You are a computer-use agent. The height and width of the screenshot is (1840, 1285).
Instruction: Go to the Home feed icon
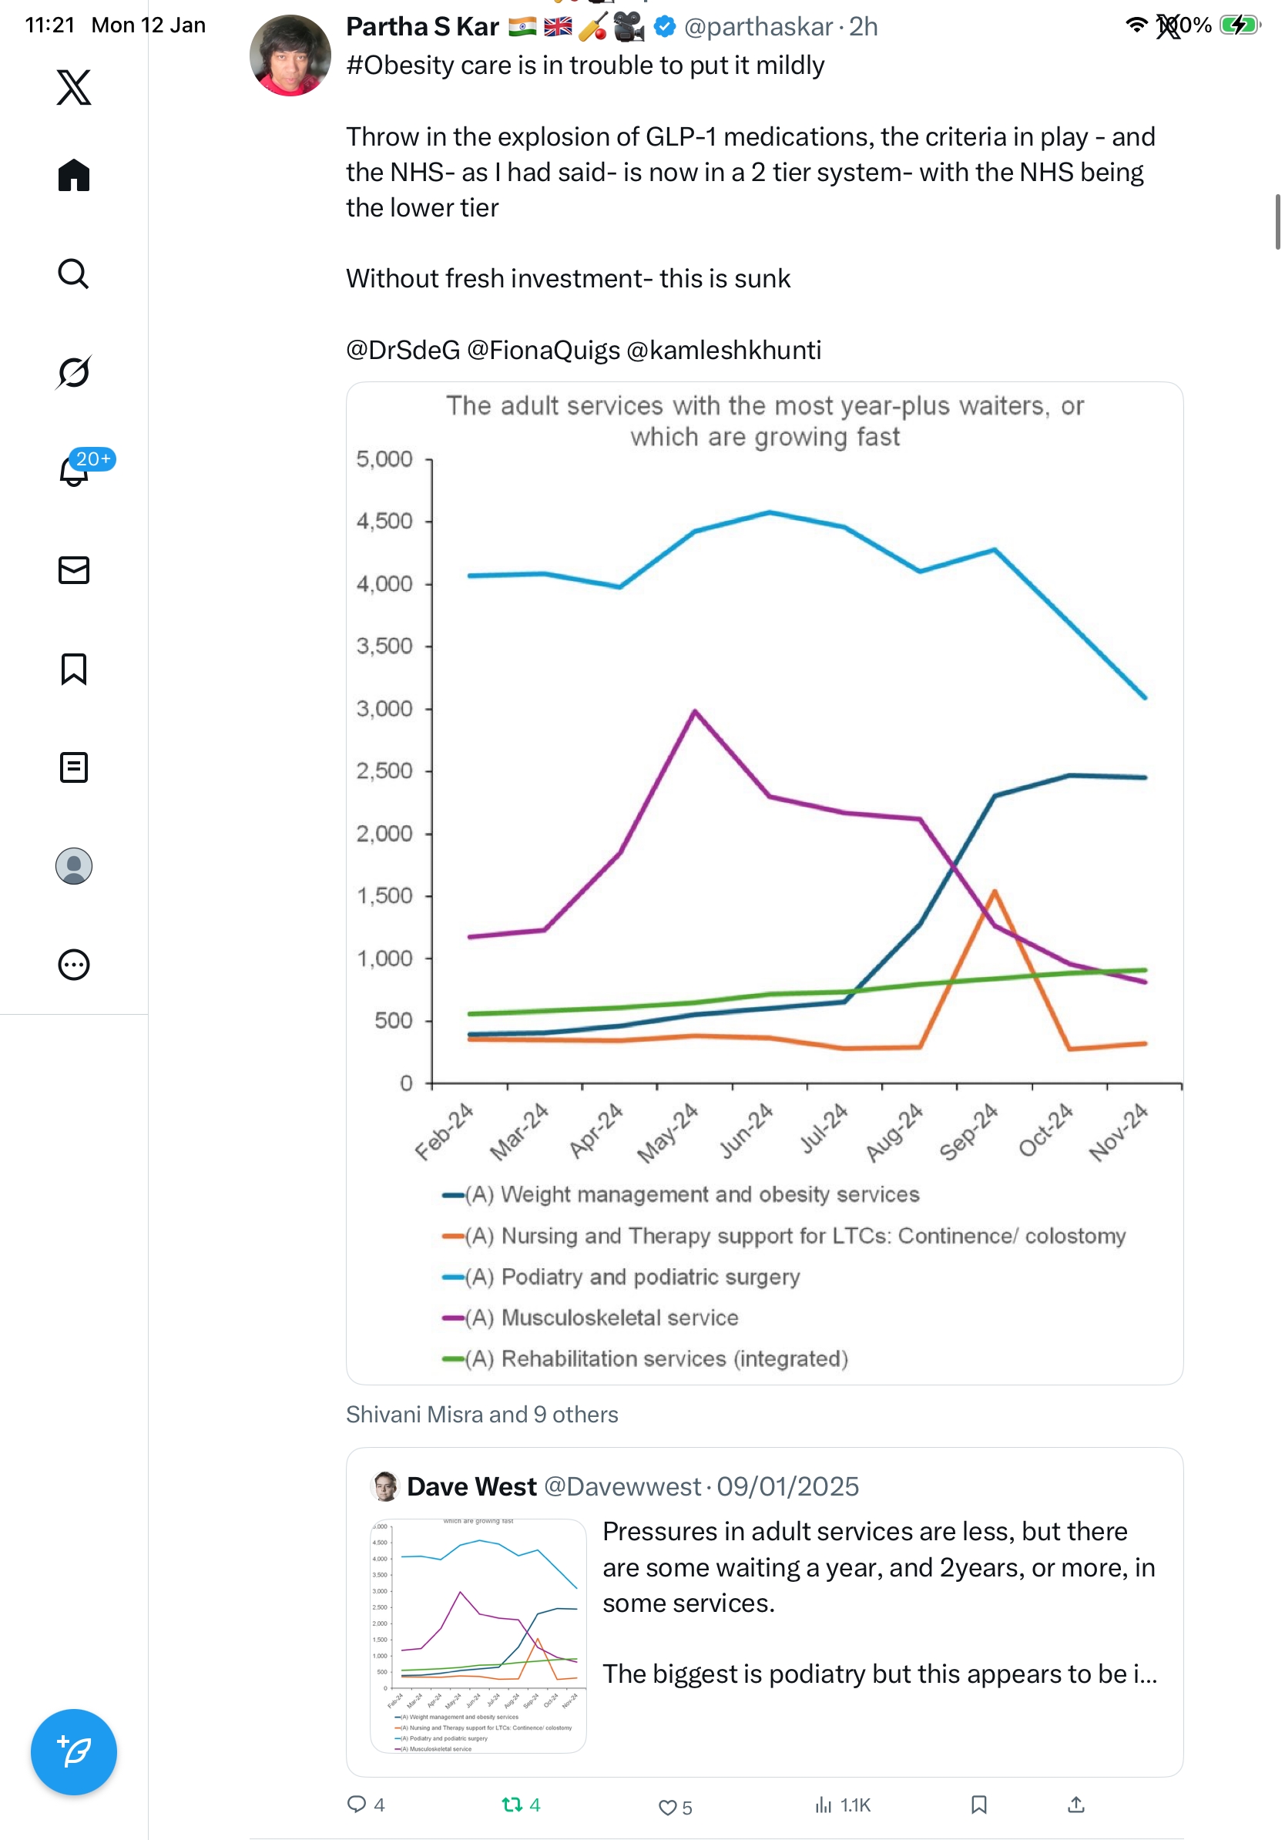(74, 175)
